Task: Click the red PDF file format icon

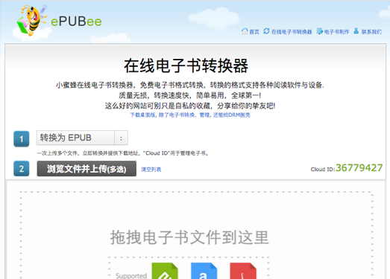Action: [x=243, y=271]
